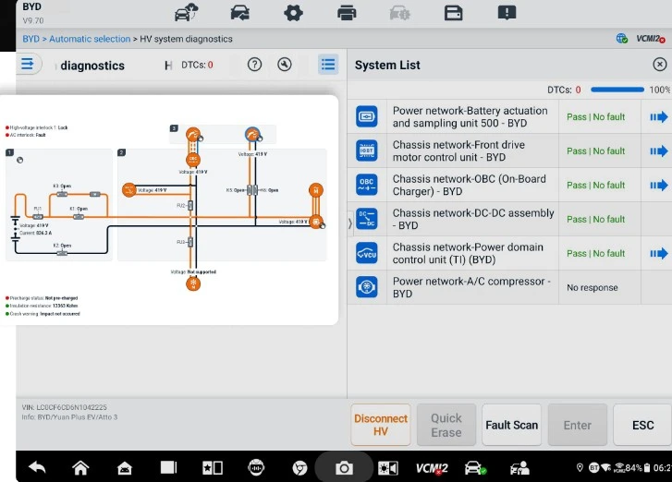
Task: Go to BYD breadcrumb link
Action: coord(31,39)
